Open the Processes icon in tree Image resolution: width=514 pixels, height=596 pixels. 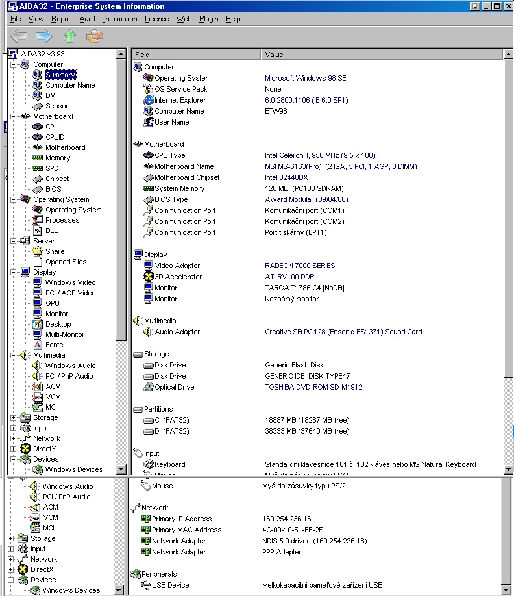tap(37, 220)
